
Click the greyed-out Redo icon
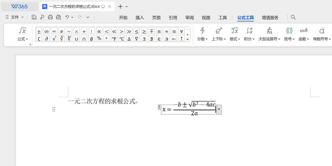[x=80, y=17]
